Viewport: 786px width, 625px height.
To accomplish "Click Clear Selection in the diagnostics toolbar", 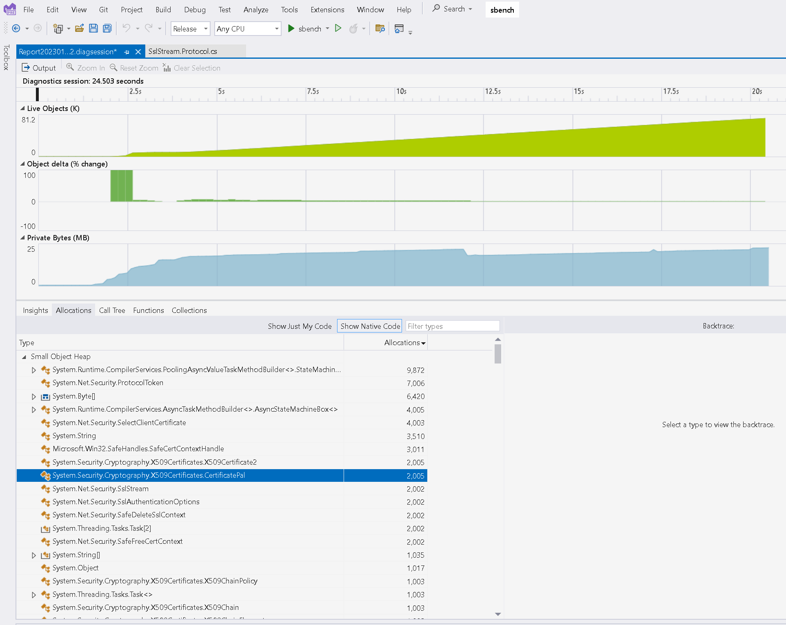I will click(192, 68).
